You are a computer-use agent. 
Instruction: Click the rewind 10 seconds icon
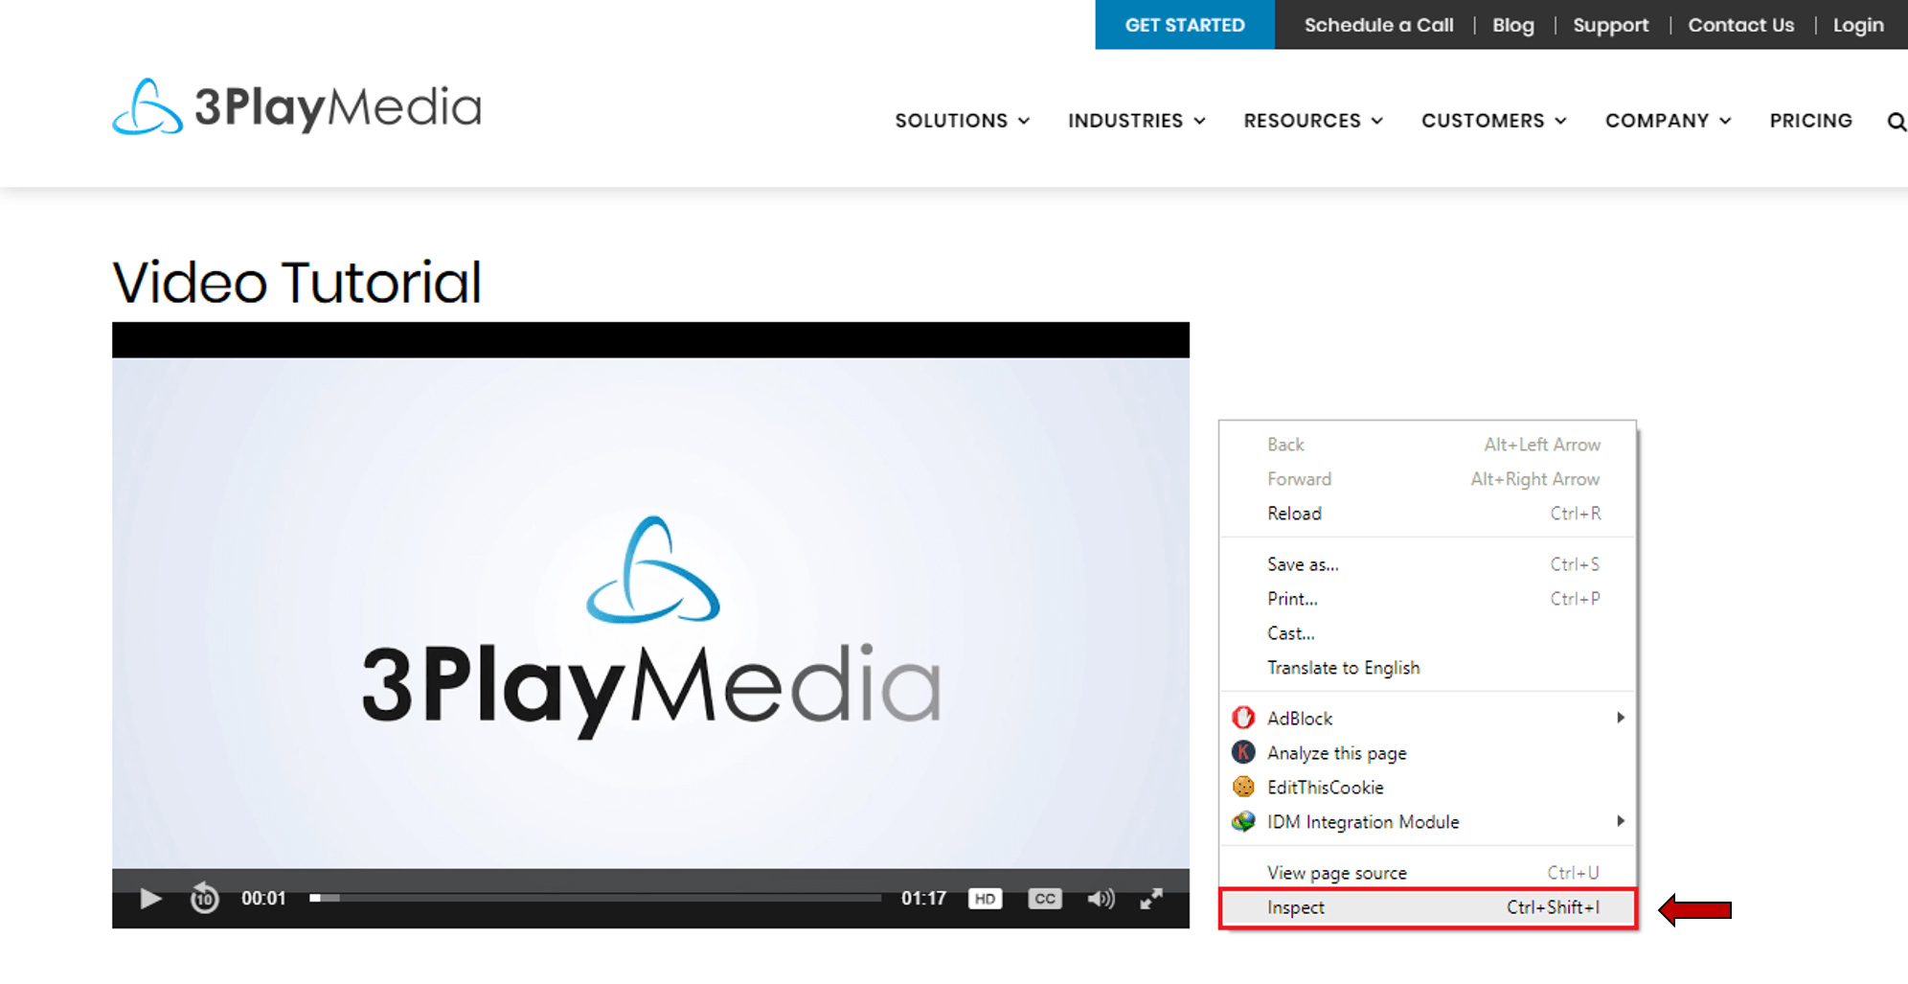point(204,899)
